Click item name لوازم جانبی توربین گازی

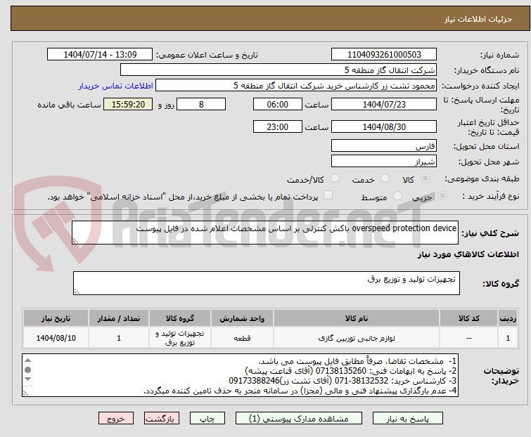coord(357,338)
